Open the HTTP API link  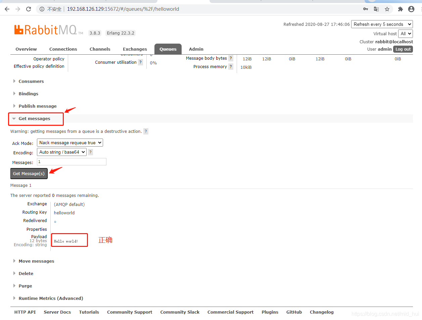25,312
